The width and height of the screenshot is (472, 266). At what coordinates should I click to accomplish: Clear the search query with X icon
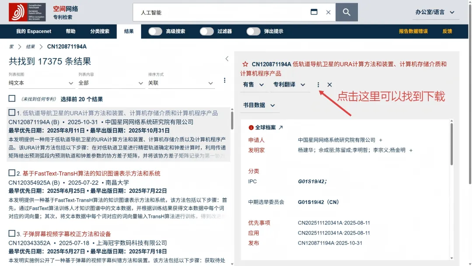328,12
